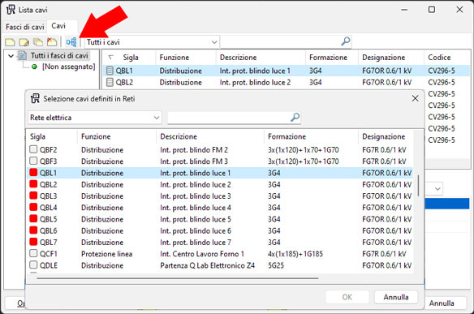Screen dimensions: 474x314
Task: Check the QBF2 cable checkbox
Action: [33, 149]
